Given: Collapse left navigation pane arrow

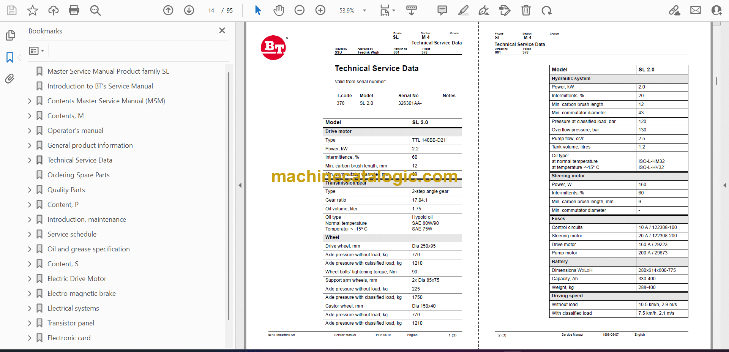Looking at the screenshot, I should point(240,185).
